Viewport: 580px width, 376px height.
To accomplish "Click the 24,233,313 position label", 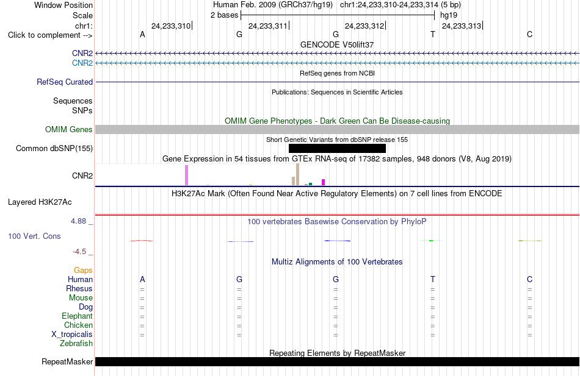I will (462, 26).
